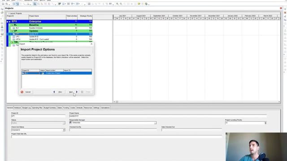Viewport: 287px width, 161px height.
Task: Click the left arrow beside Prev
Action: point(54,92)
